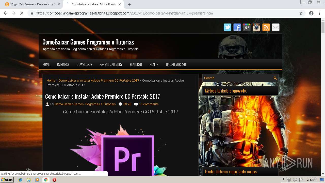Screen dimensions: 325x183
Task: Click the Home breadcrumb link
Action: click(51, 80)
